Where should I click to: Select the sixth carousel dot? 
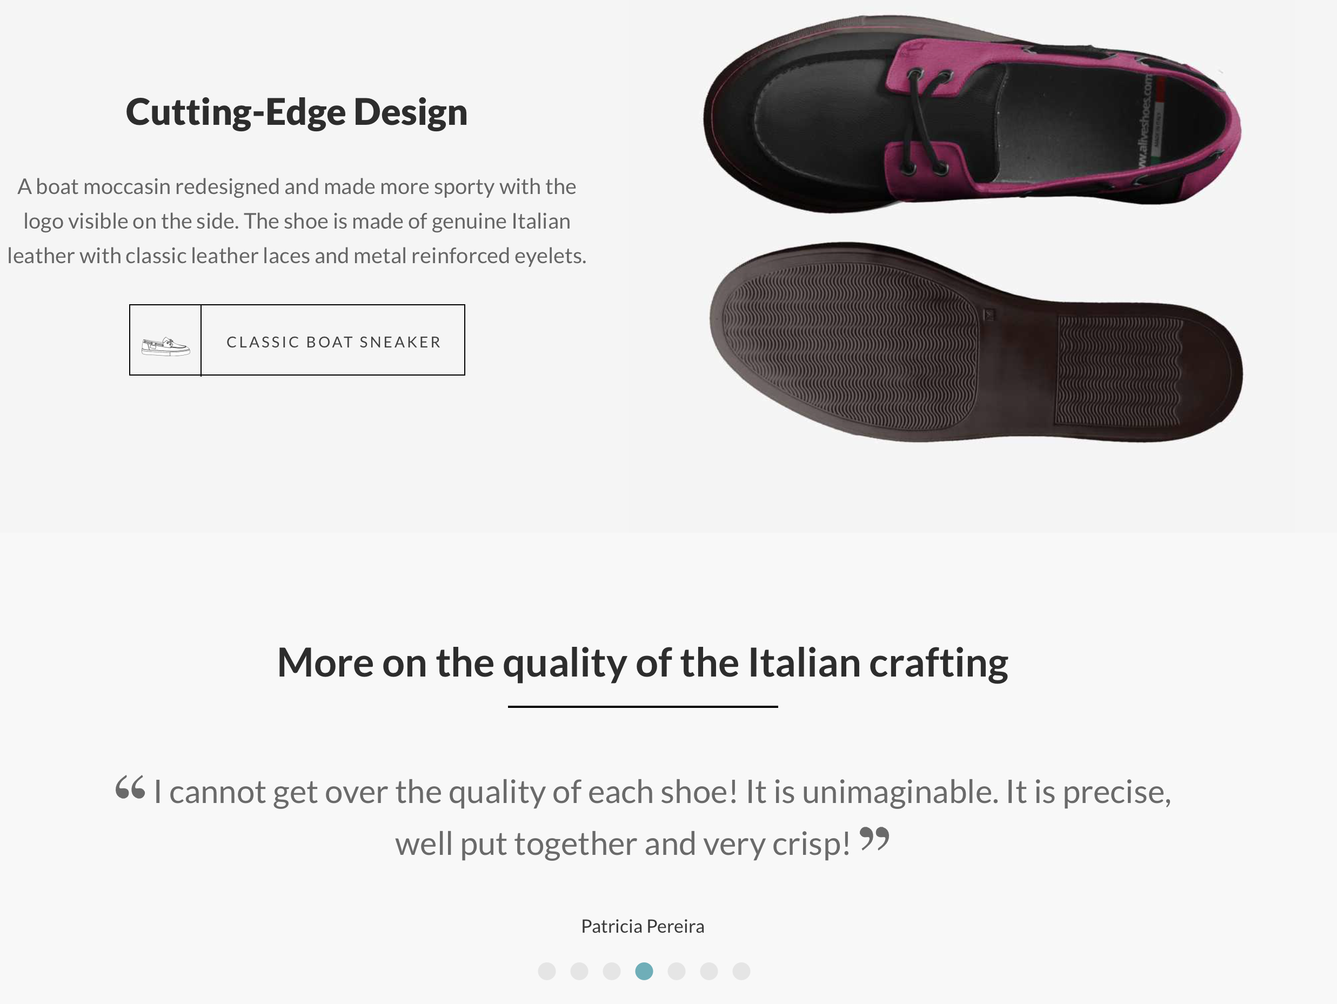pos(710,972)
